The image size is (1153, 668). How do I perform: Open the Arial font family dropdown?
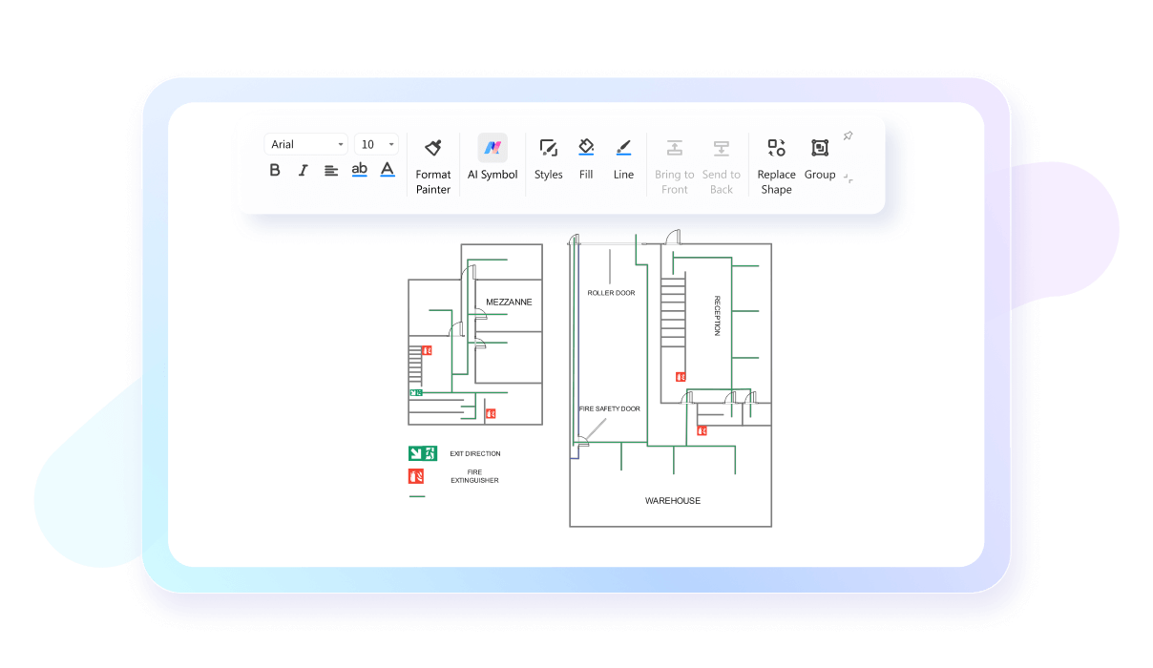[306, 144]
